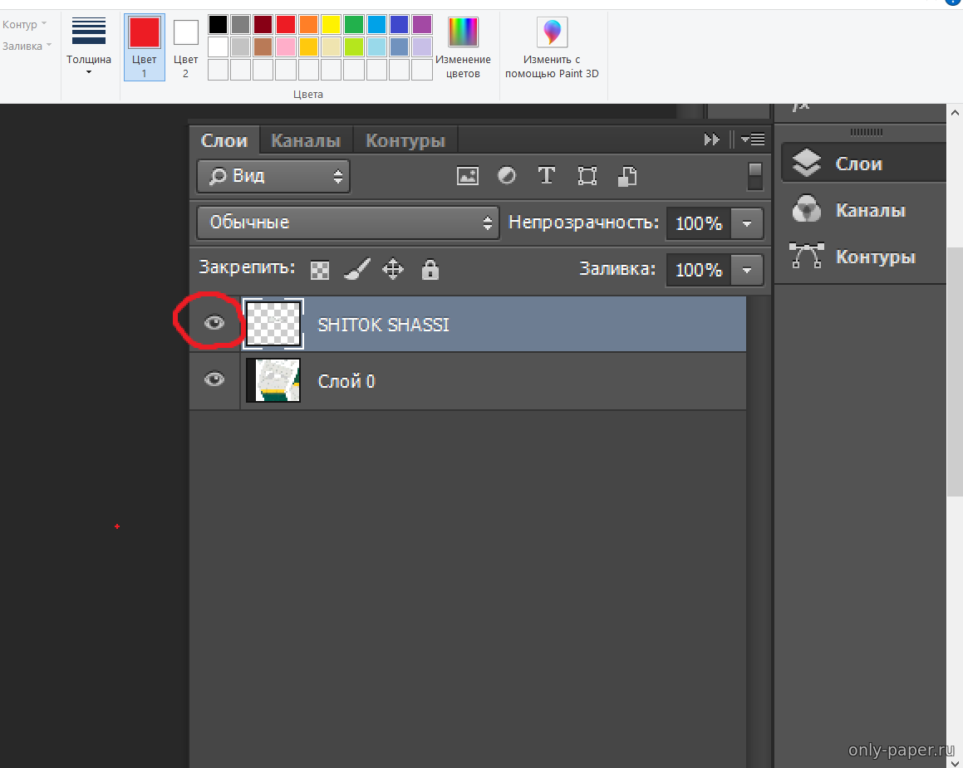Click the adjustment layer filter icon

[x=507, y=176]
